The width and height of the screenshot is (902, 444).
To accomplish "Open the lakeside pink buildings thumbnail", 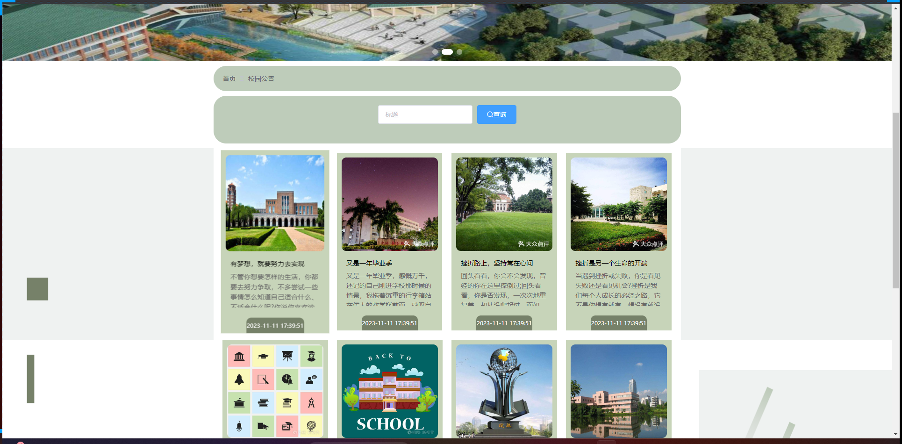I will click(x=619, y=391).
